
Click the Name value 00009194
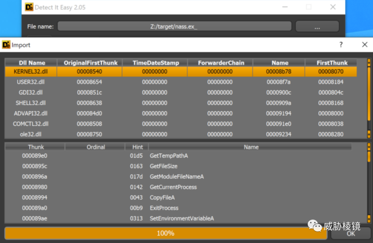point(279,113)
